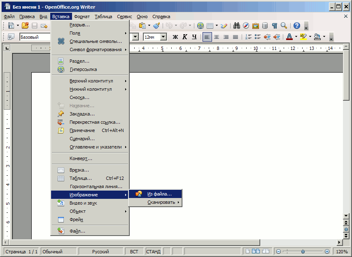This screenshot has height=257, width=352.
Task: Open the font size dropdown
Action: (163, 37)
